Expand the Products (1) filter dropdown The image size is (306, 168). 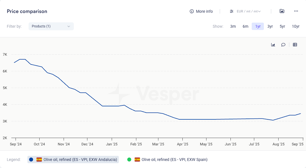(51, 26)
